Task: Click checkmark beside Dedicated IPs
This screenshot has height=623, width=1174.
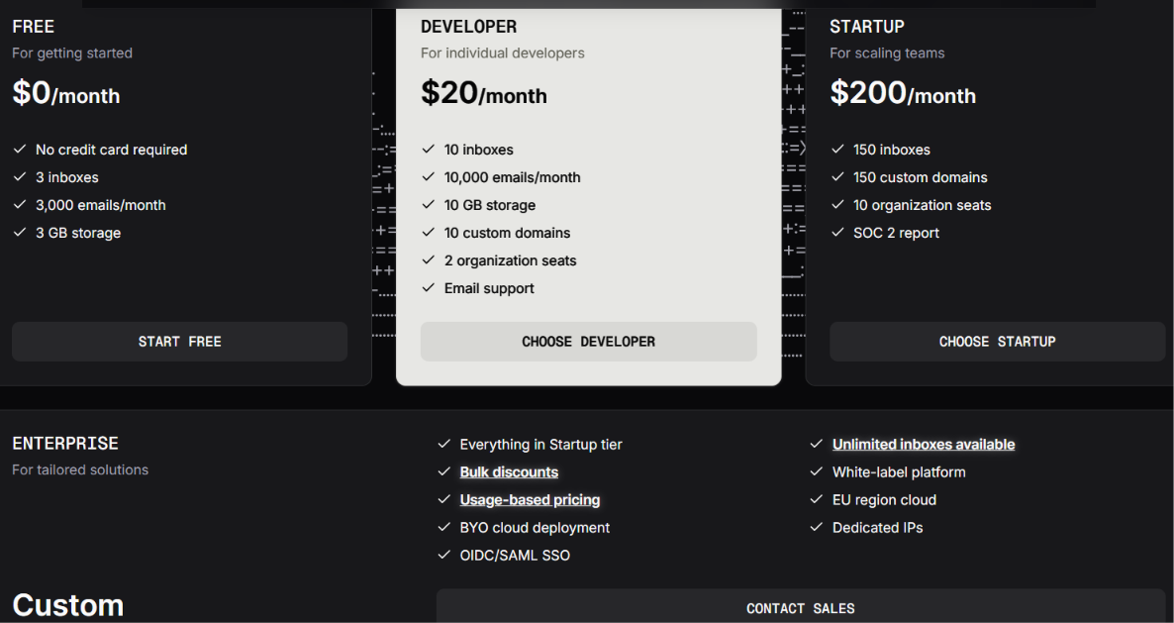Action: pos(817,527)
